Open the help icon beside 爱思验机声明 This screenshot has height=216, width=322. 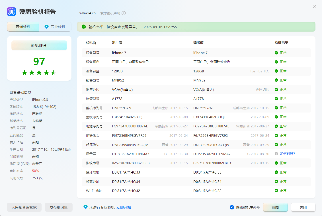(x=124, y=13)
